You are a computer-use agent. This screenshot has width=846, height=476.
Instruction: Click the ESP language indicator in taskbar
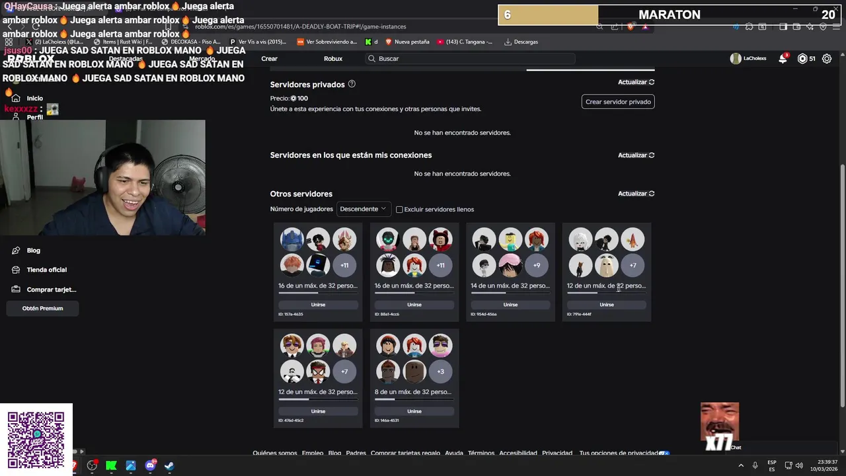coord(772,465)
